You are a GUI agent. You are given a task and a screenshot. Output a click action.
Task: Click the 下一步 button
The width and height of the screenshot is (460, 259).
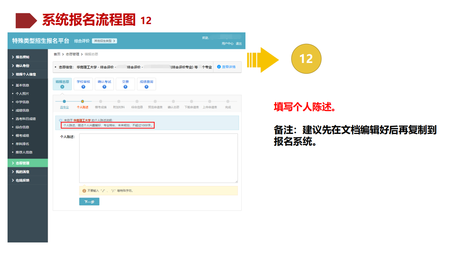pyautogui.click(x=89, y=202)
